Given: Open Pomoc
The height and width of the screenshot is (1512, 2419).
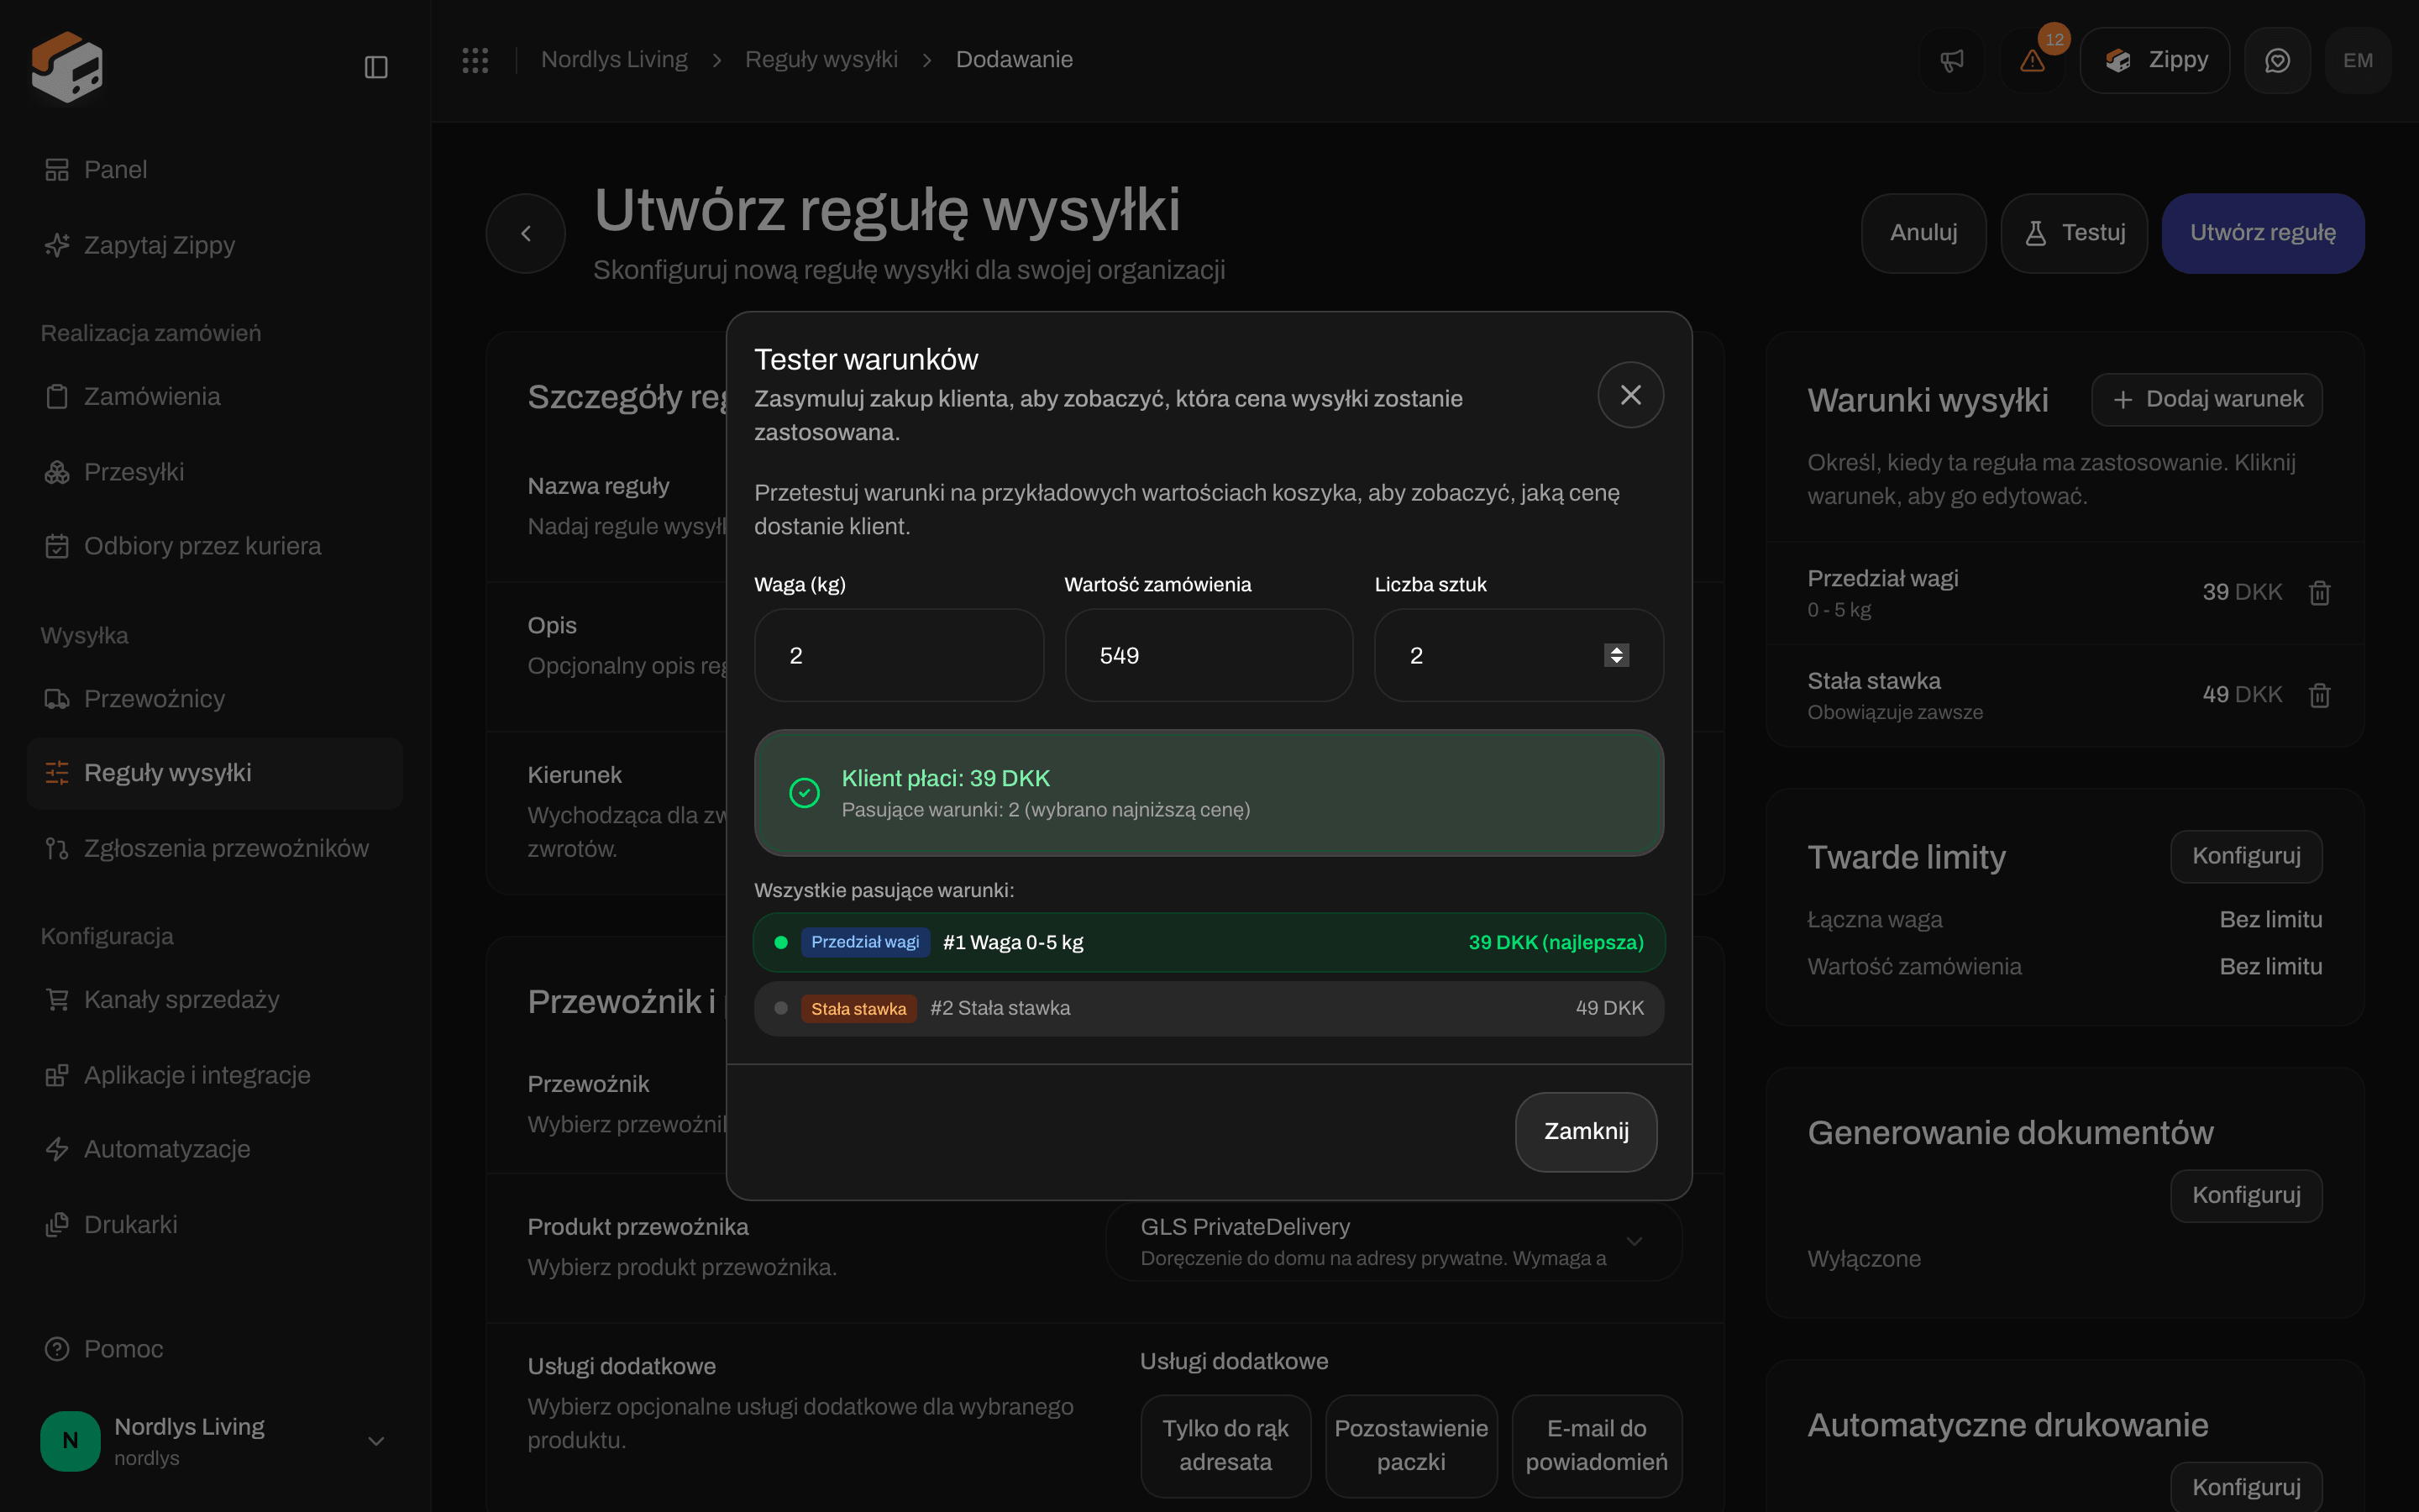Looking at the screenshot, I should click(x=215, y=1349).
